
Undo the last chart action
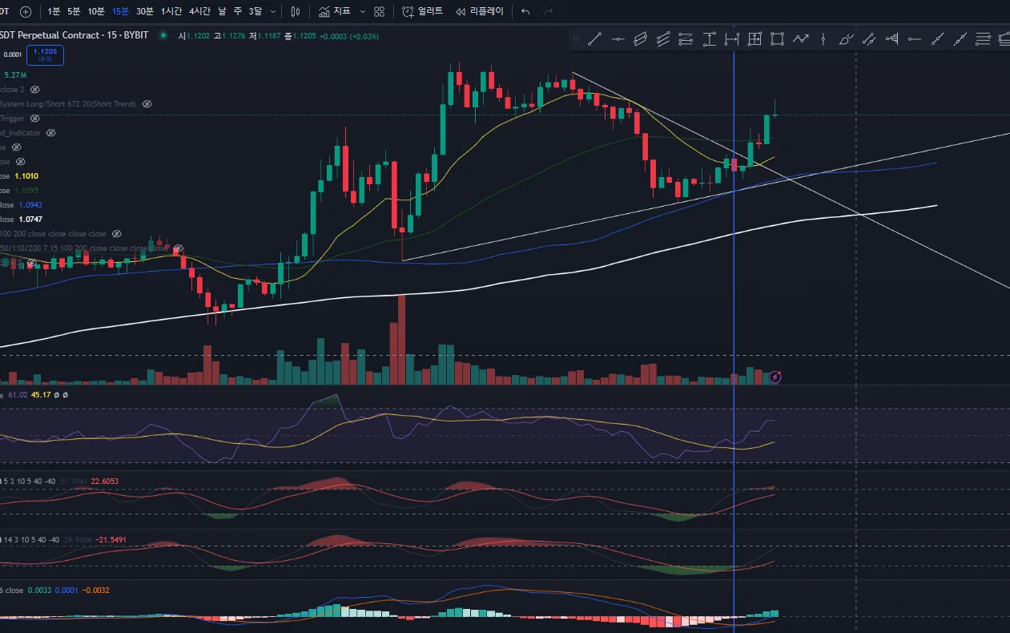[x=525, y=11]
